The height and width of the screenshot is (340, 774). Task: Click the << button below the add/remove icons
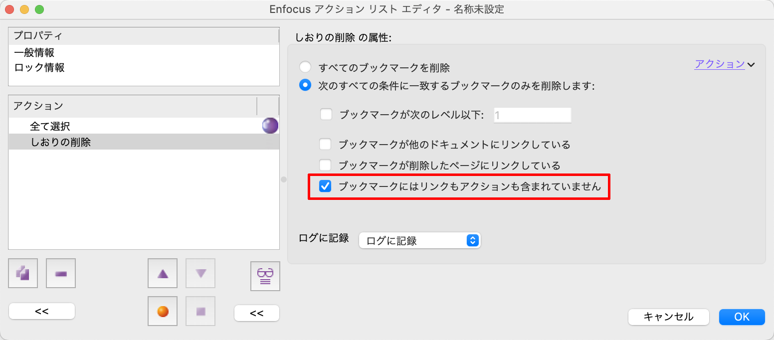42,311
